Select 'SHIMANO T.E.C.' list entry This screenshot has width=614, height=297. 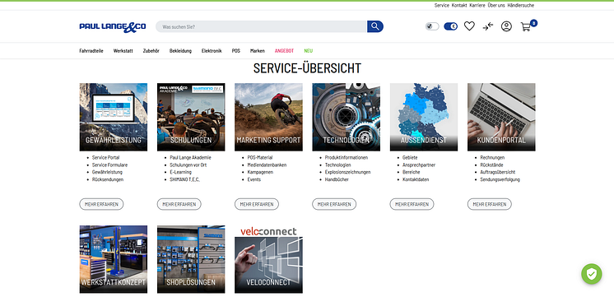coord(186,179)
